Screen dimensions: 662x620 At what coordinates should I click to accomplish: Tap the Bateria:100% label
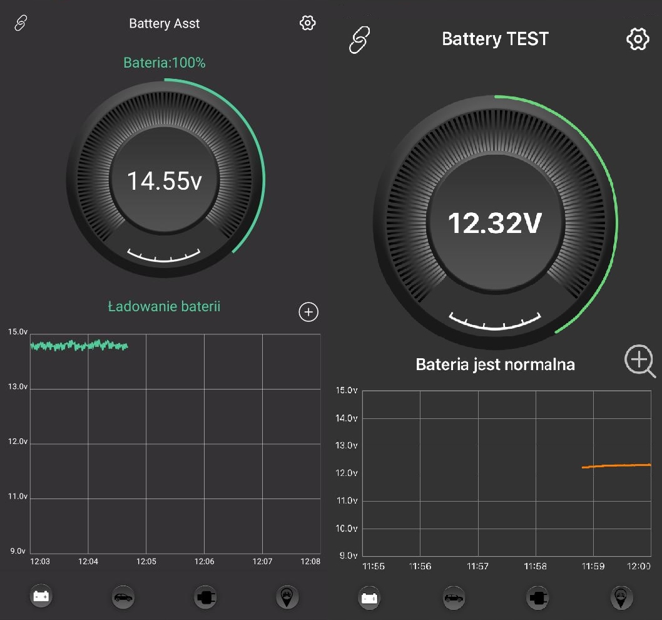tap(164, 63)
